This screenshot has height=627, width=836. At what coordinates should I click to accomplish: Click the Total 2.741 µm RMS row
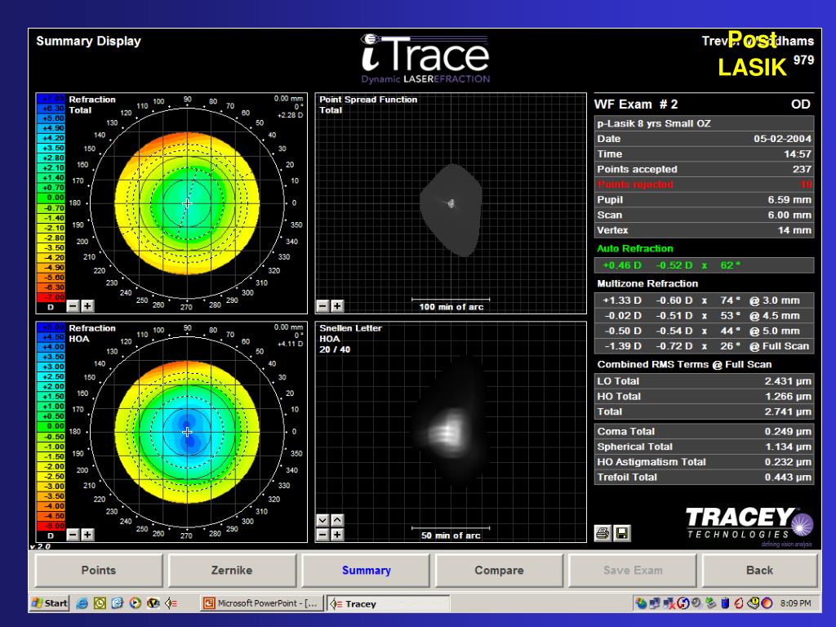pyautogui.click(x=705, y=411)
